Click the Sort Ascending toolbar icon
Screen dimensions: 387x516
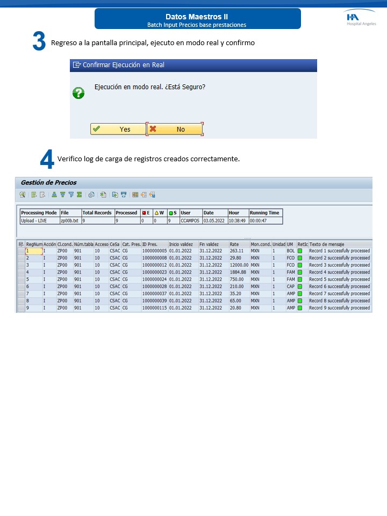click(54, 195)
